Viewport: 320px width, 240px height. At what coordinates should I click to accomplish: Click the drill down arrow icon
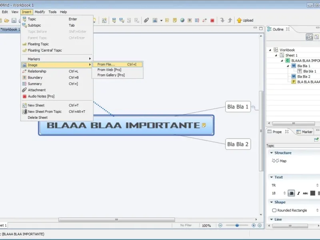[222, 20]
